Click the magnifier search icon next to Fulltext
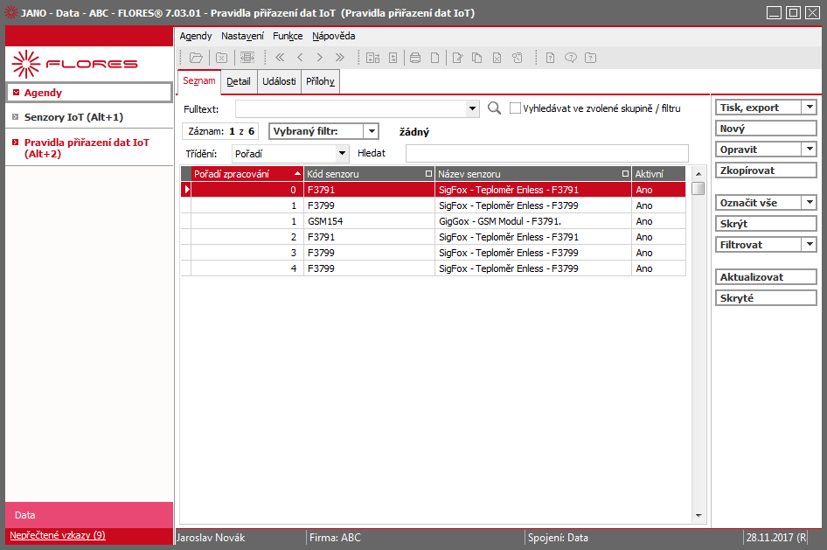827x550 pixels. (494, 108)
